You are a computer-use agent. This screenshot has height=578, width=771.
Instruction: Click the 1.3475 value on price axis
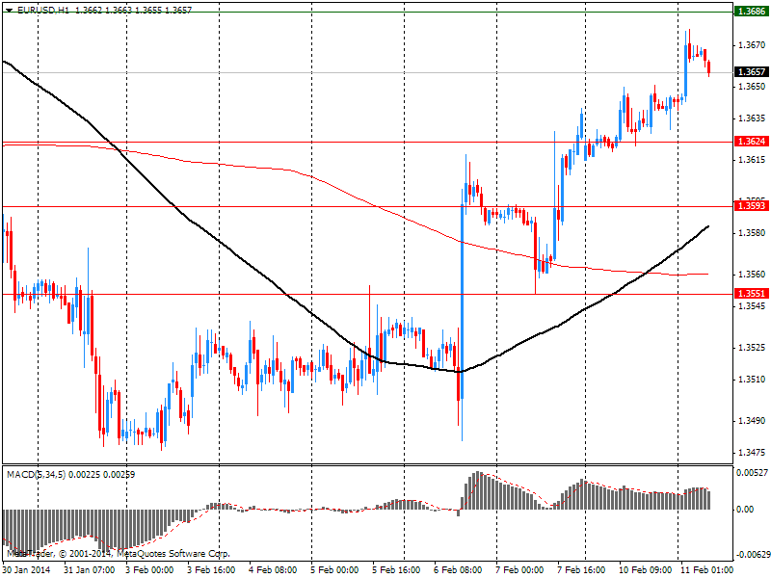tap(752, 452)
